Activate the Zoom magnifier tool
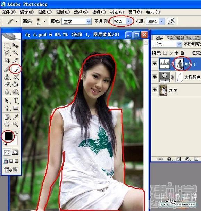201x211 pixels. (x=16, y=124)
